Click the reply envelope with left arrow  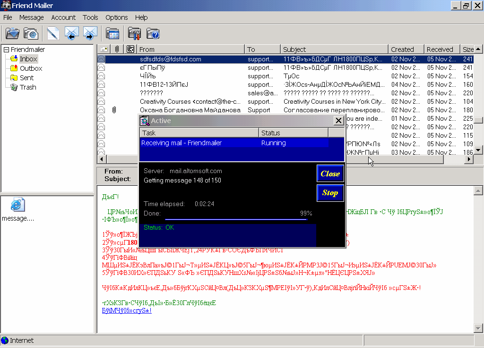pyautogui.click(x=71, y=33)
